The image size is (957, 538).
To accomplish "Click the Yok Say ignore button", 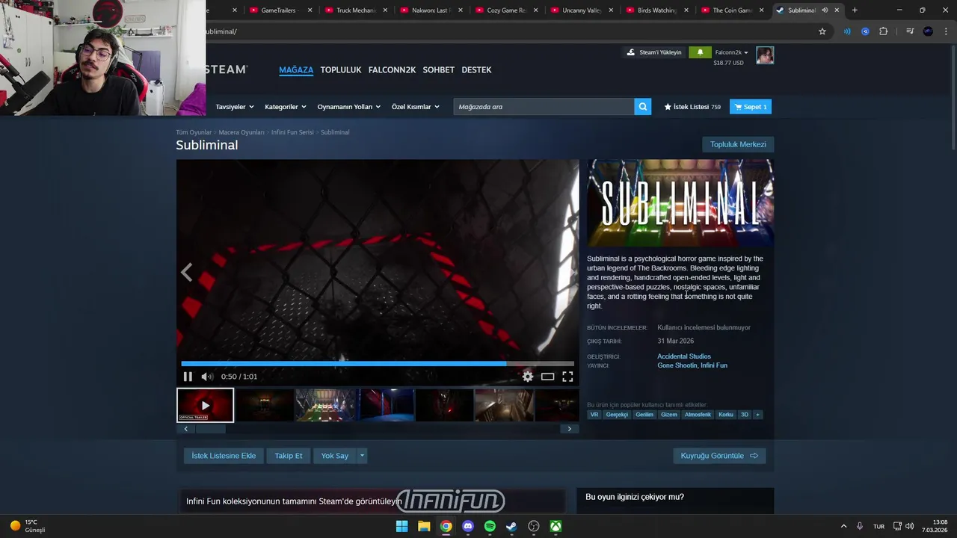I will tap(335, 456).
